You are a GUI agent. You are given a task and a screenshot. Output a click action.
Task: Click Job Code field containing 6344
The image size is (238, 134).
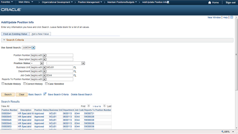pyautogui.click(x=60, y=75)
